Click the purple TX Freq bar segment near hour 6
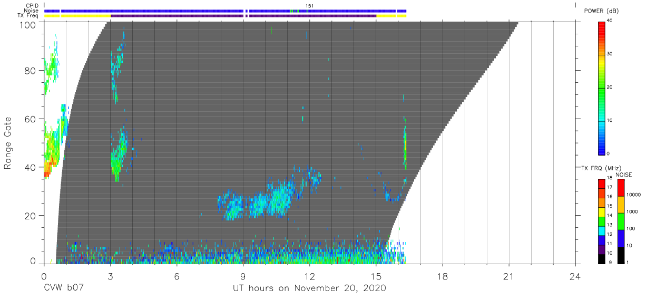647x299 pixels. click(178, 16)
